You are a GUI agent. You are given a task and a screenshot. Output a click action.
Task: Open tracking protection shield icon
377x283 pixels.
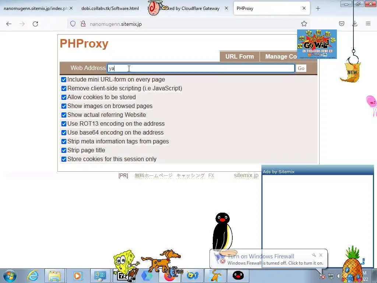coord(73,24)
